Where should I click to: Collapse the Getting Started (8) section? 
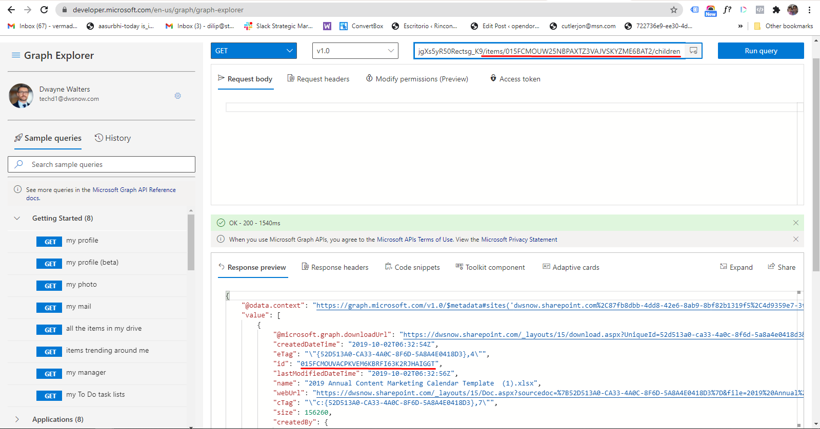tap(17, 218)
